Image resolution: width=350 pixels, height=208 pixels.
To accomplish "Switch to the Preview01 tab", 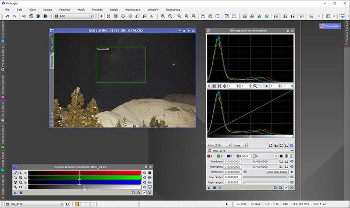I will (52, 61).
